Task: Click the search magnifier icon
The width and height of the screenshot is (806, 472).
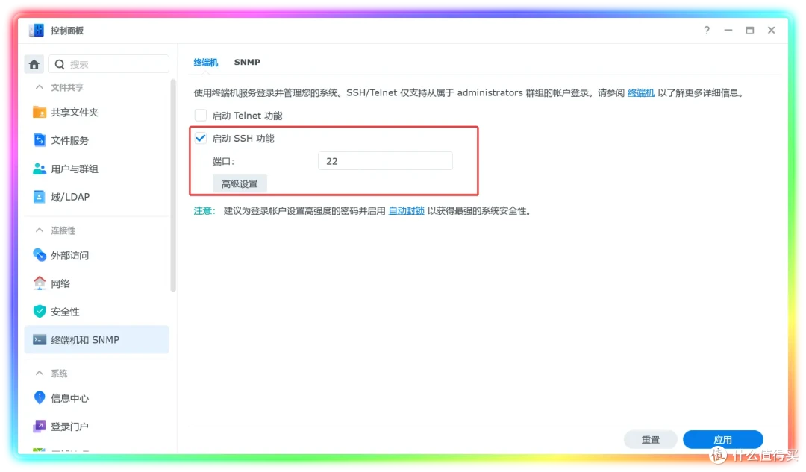Action: point(60,64)
